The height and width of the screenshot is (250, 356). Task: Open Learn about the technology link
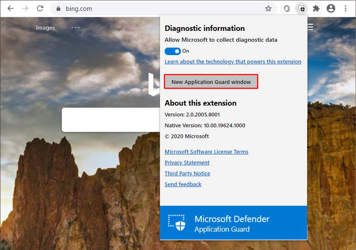[x=233, y=61]
